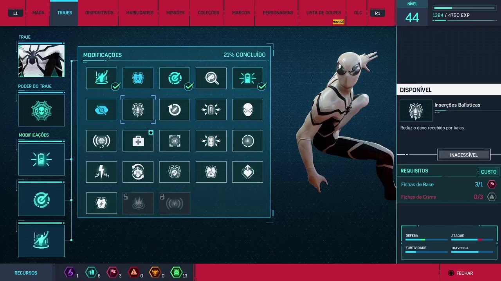Pick the circular arrow bullet modification
The height and width of the screenshot is (281, 501).
[175, 109]
